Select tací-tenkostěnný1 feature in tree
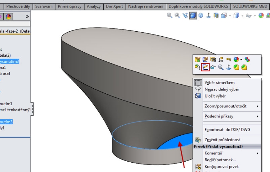Viewport: 270px width, 172px height. coord(15,110)
